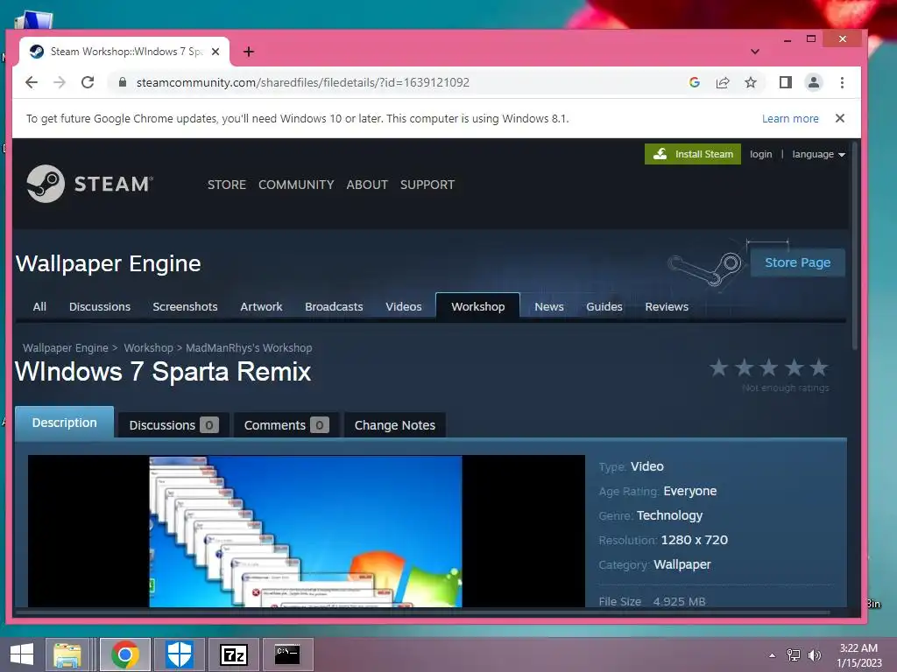
Task: Click the Learn more link
Action: click(x=790, y=118)
